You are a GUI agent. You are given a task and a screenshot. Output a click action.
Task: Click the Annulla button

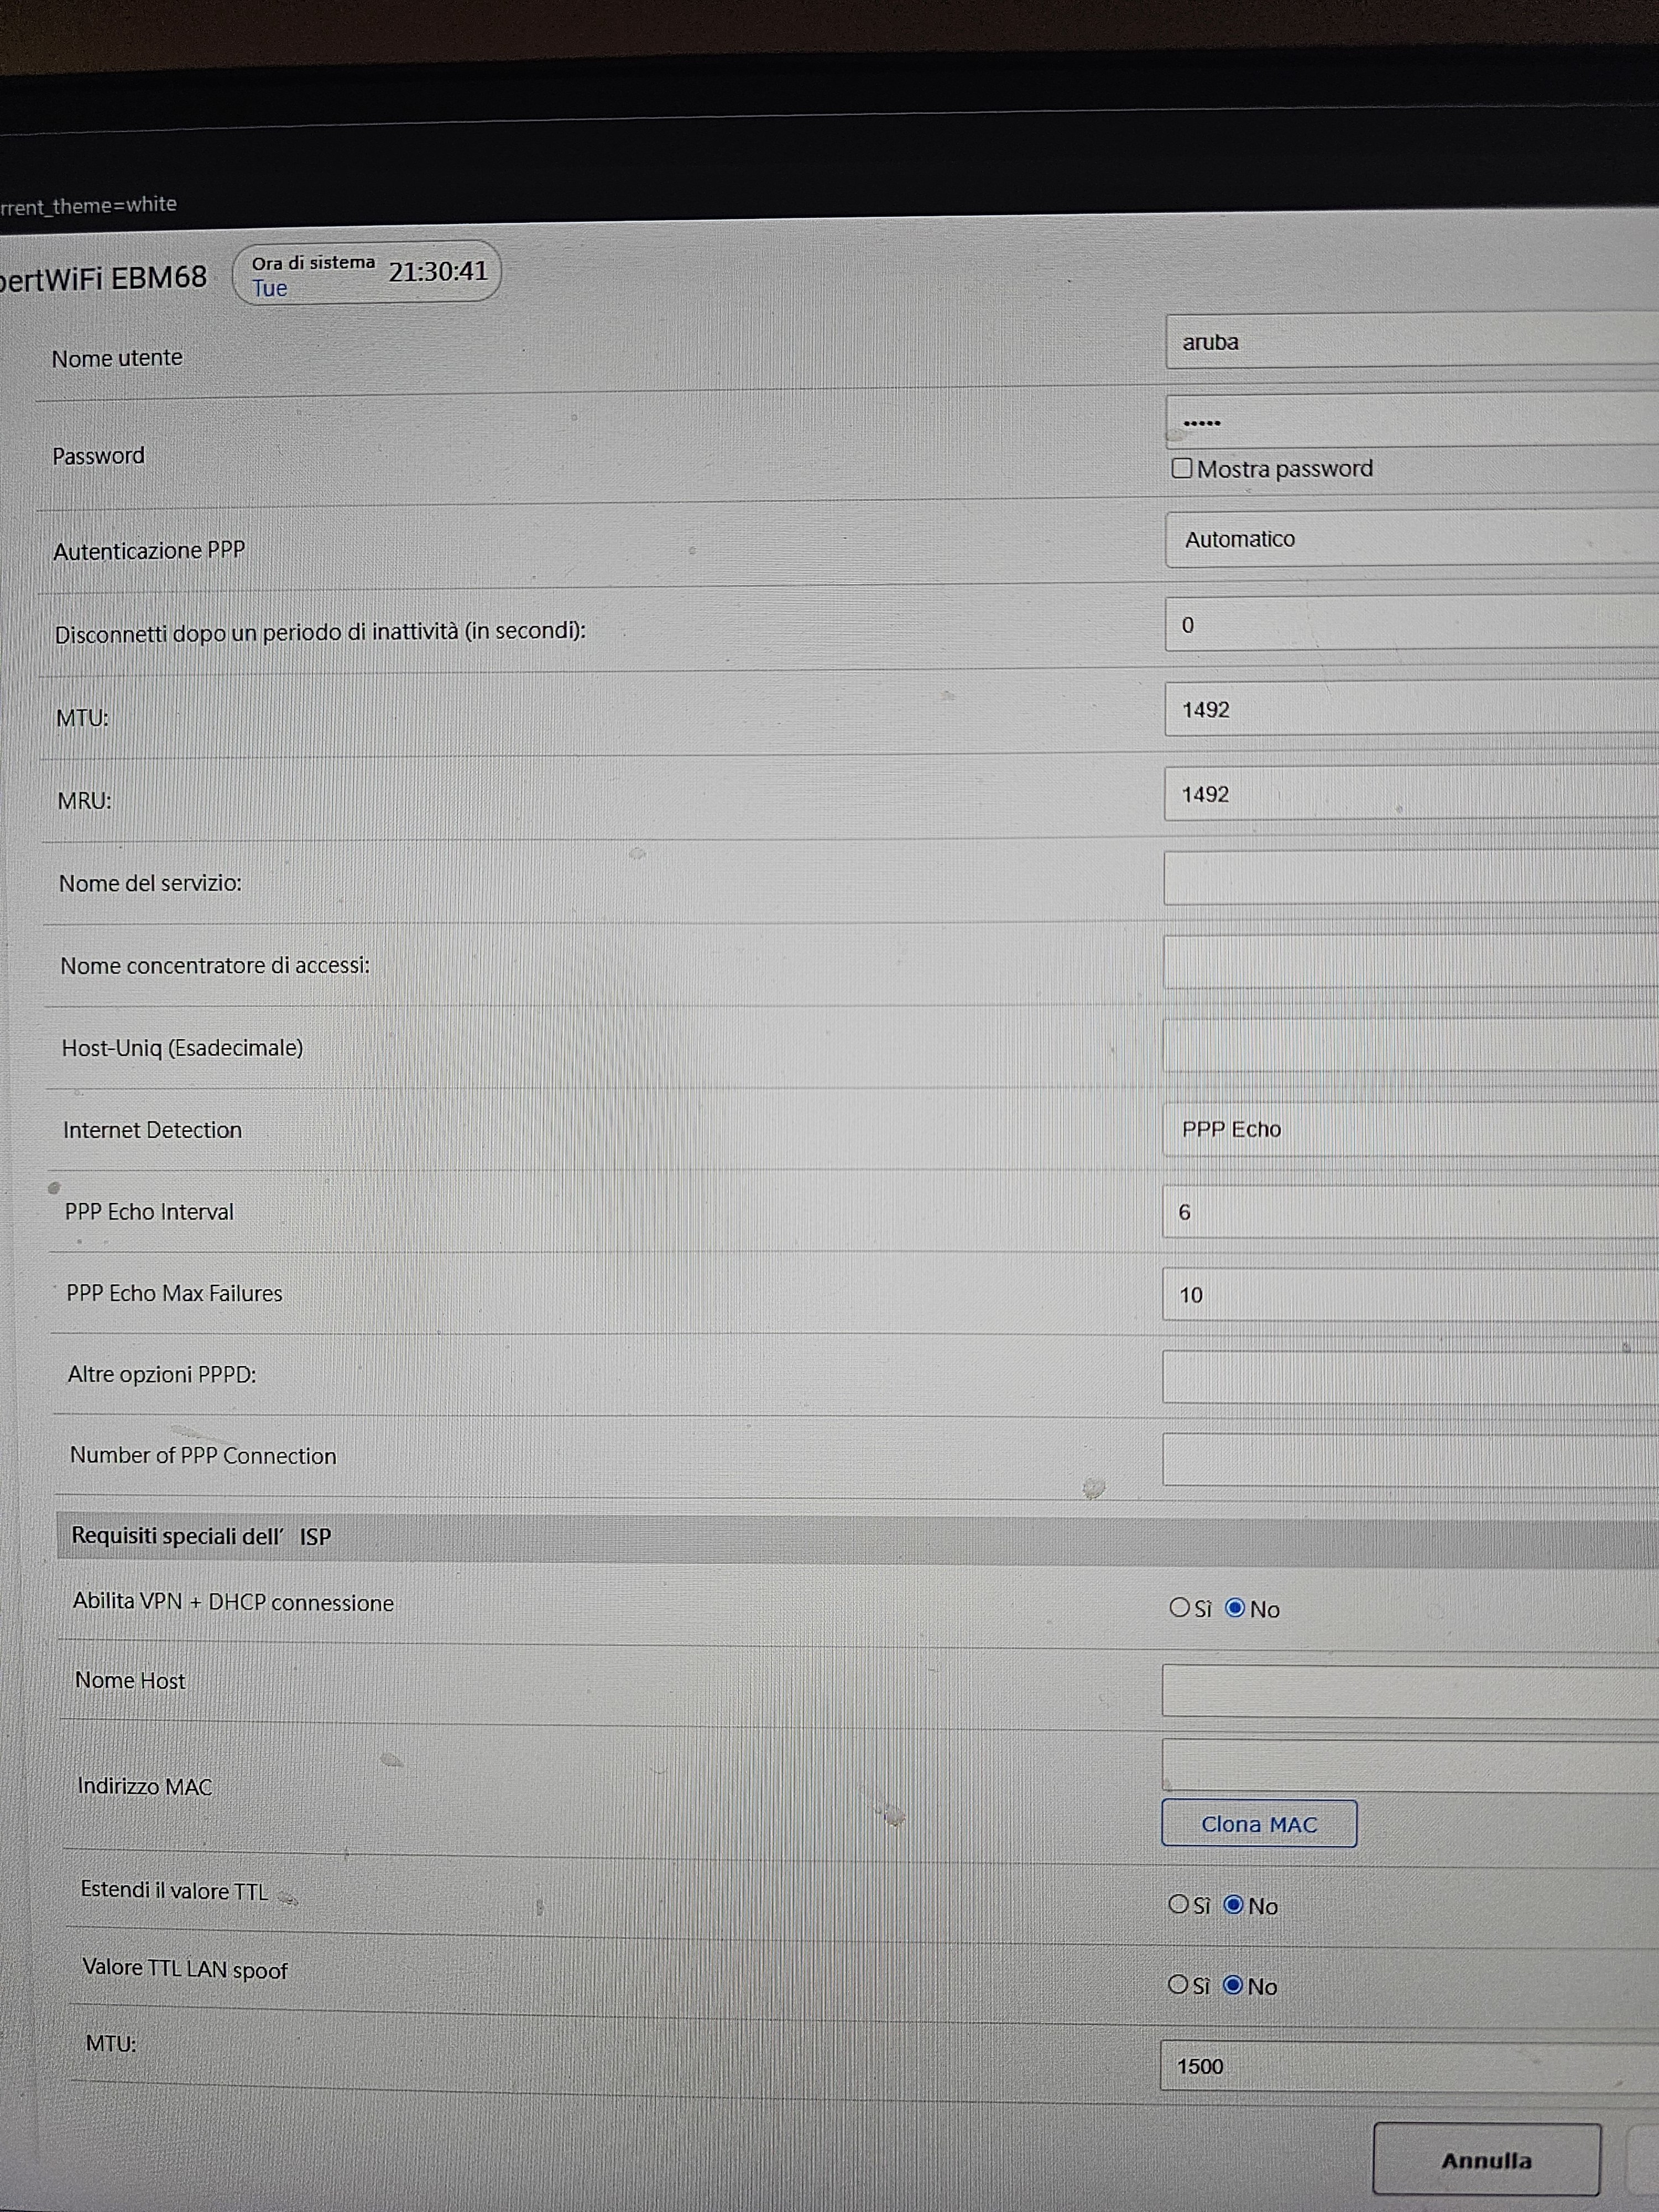point(1486,2160)
